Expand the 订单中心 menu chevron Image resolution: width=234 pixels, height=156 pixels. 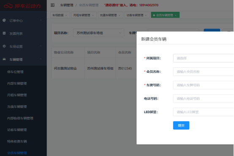point(41,20)
